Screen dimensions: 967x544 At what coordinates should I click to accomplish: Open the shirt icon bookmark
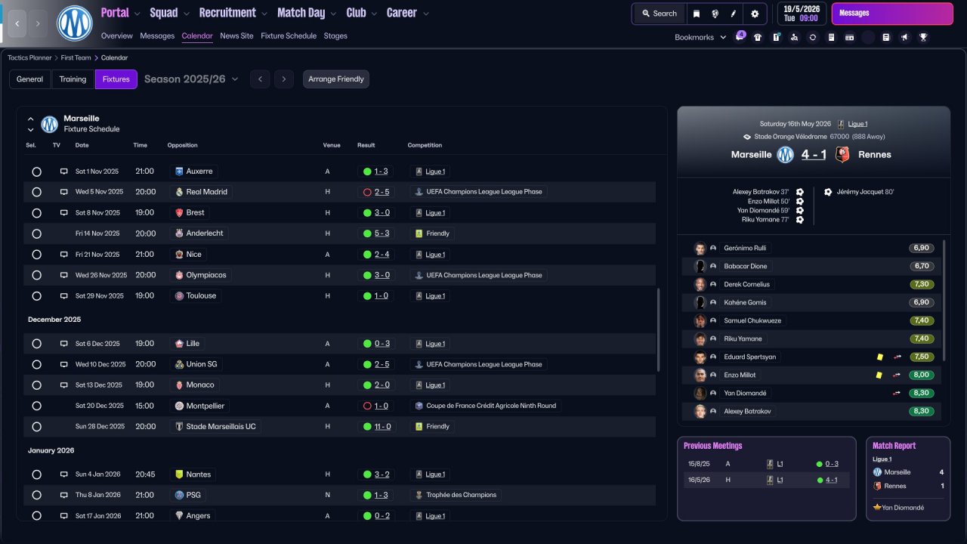(758, 37)
